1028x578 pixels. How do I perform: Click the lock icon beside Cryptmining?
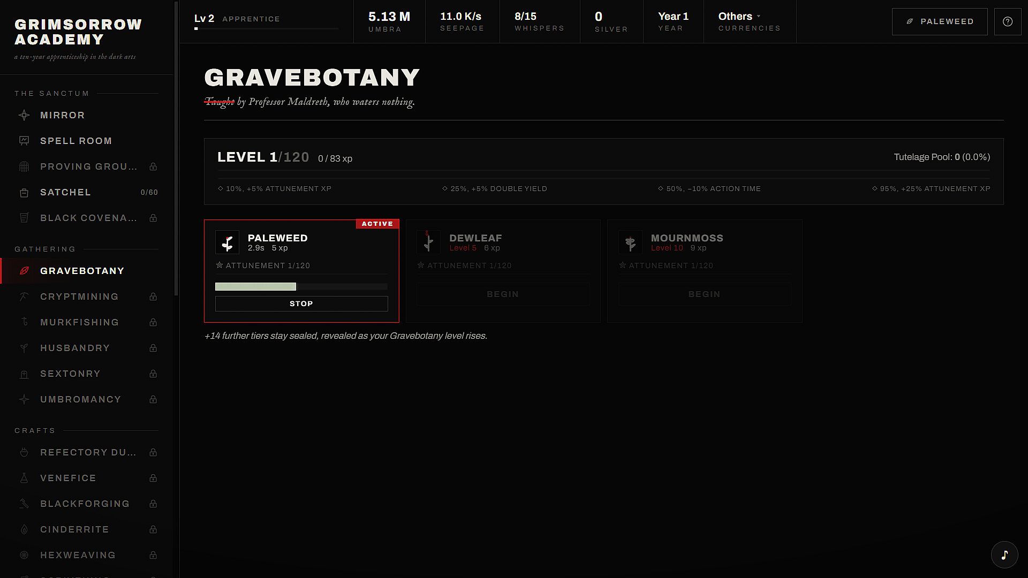point(153,296)
